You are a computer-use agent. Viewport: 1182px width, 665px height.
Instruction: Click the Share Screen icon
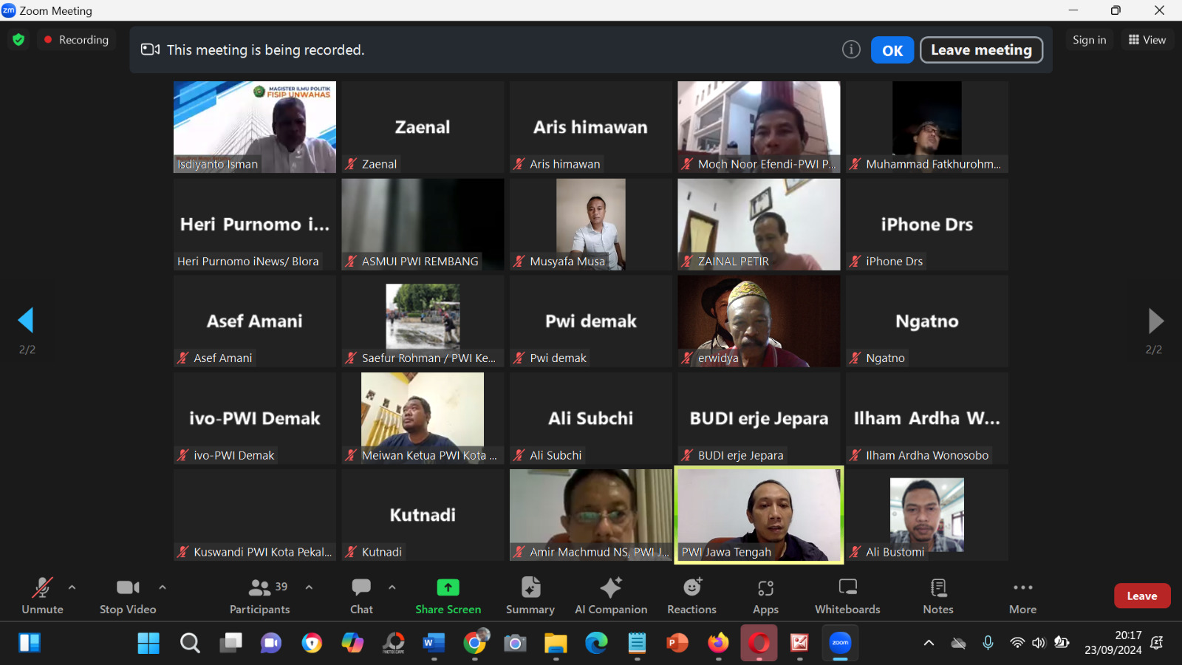(448, 587)
